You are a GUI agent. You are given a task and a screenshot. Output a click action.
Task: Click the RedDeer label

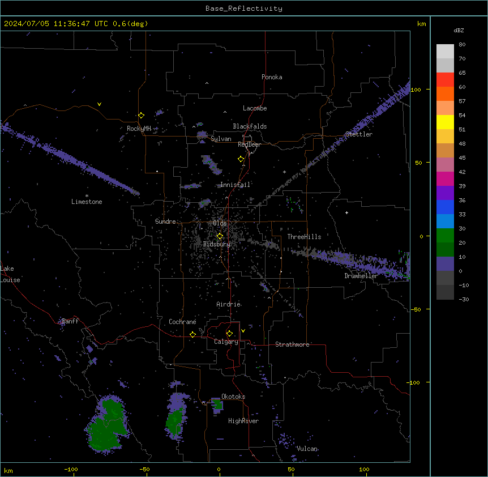(x=249, y=144)
